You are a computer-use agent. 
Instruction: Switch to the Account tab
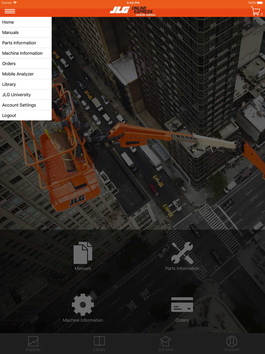tap(232, 344)
